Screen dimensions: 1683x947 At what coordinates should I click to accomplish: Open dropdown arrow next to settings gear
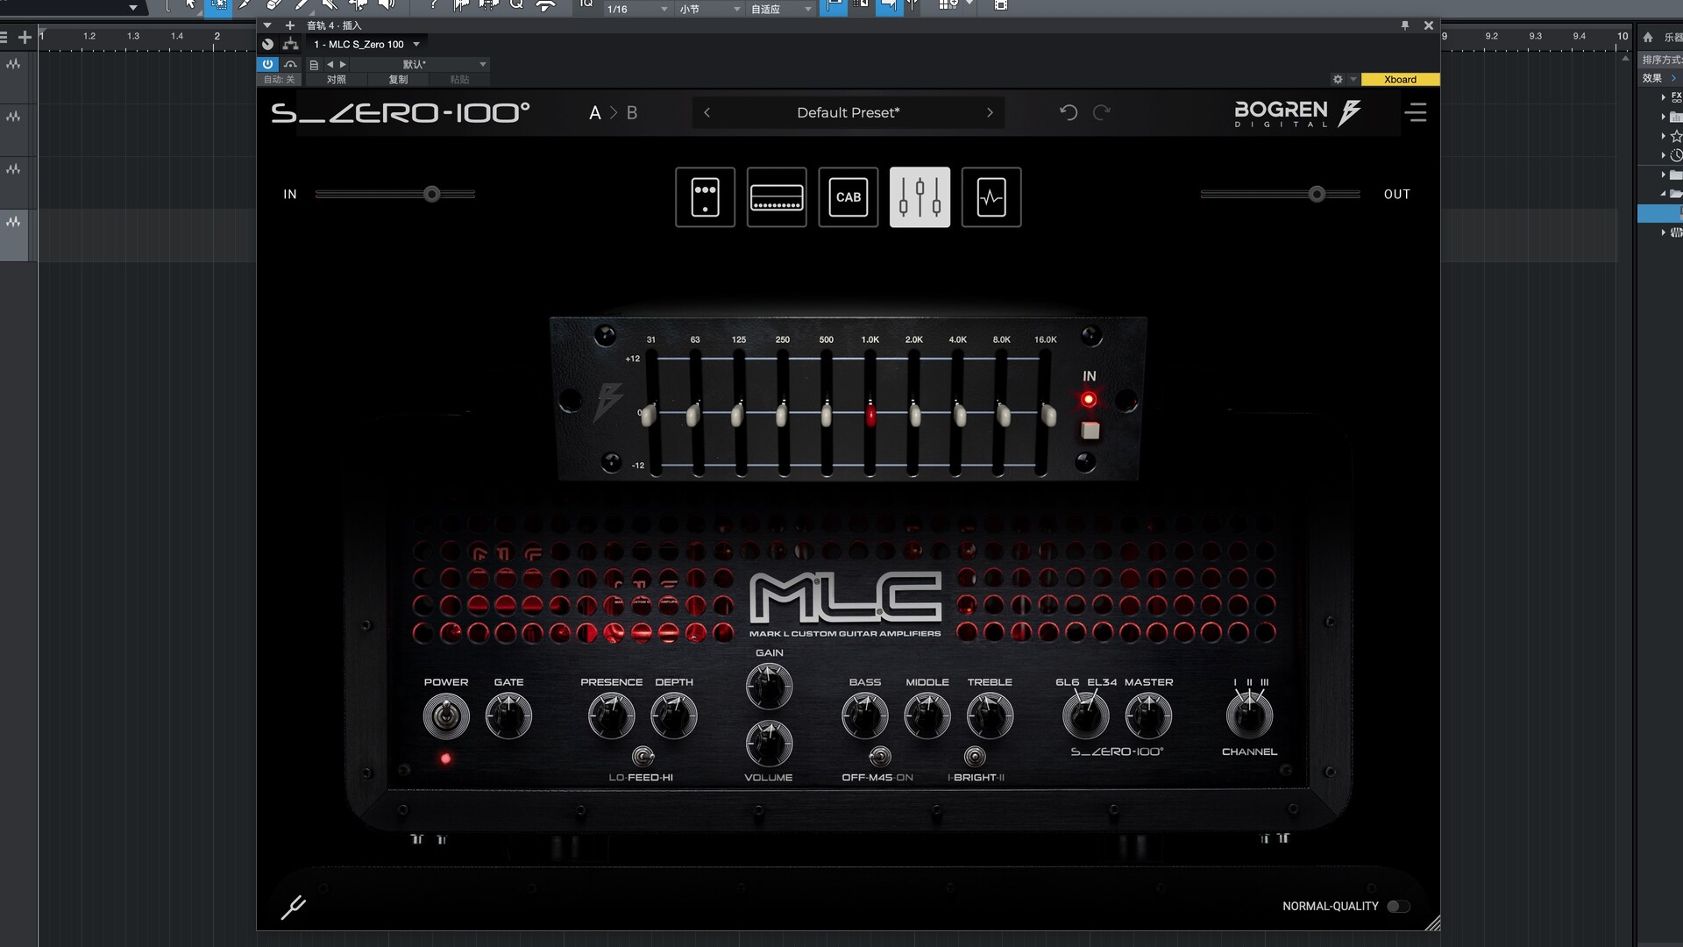click(1353, 79)
